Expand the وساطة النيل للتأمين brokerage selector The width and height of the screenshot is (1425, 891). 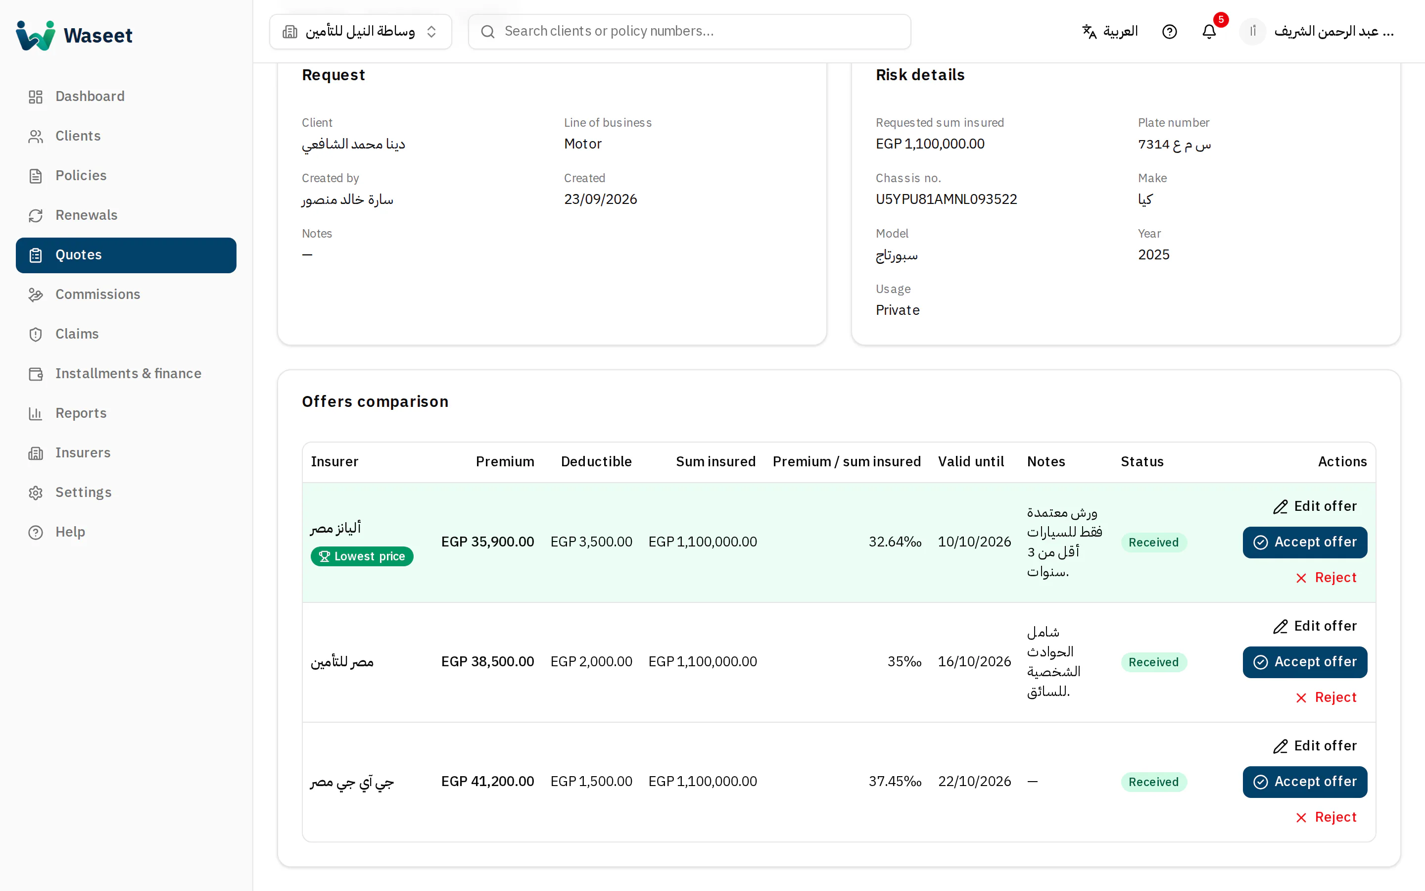(x=360, y=31)
